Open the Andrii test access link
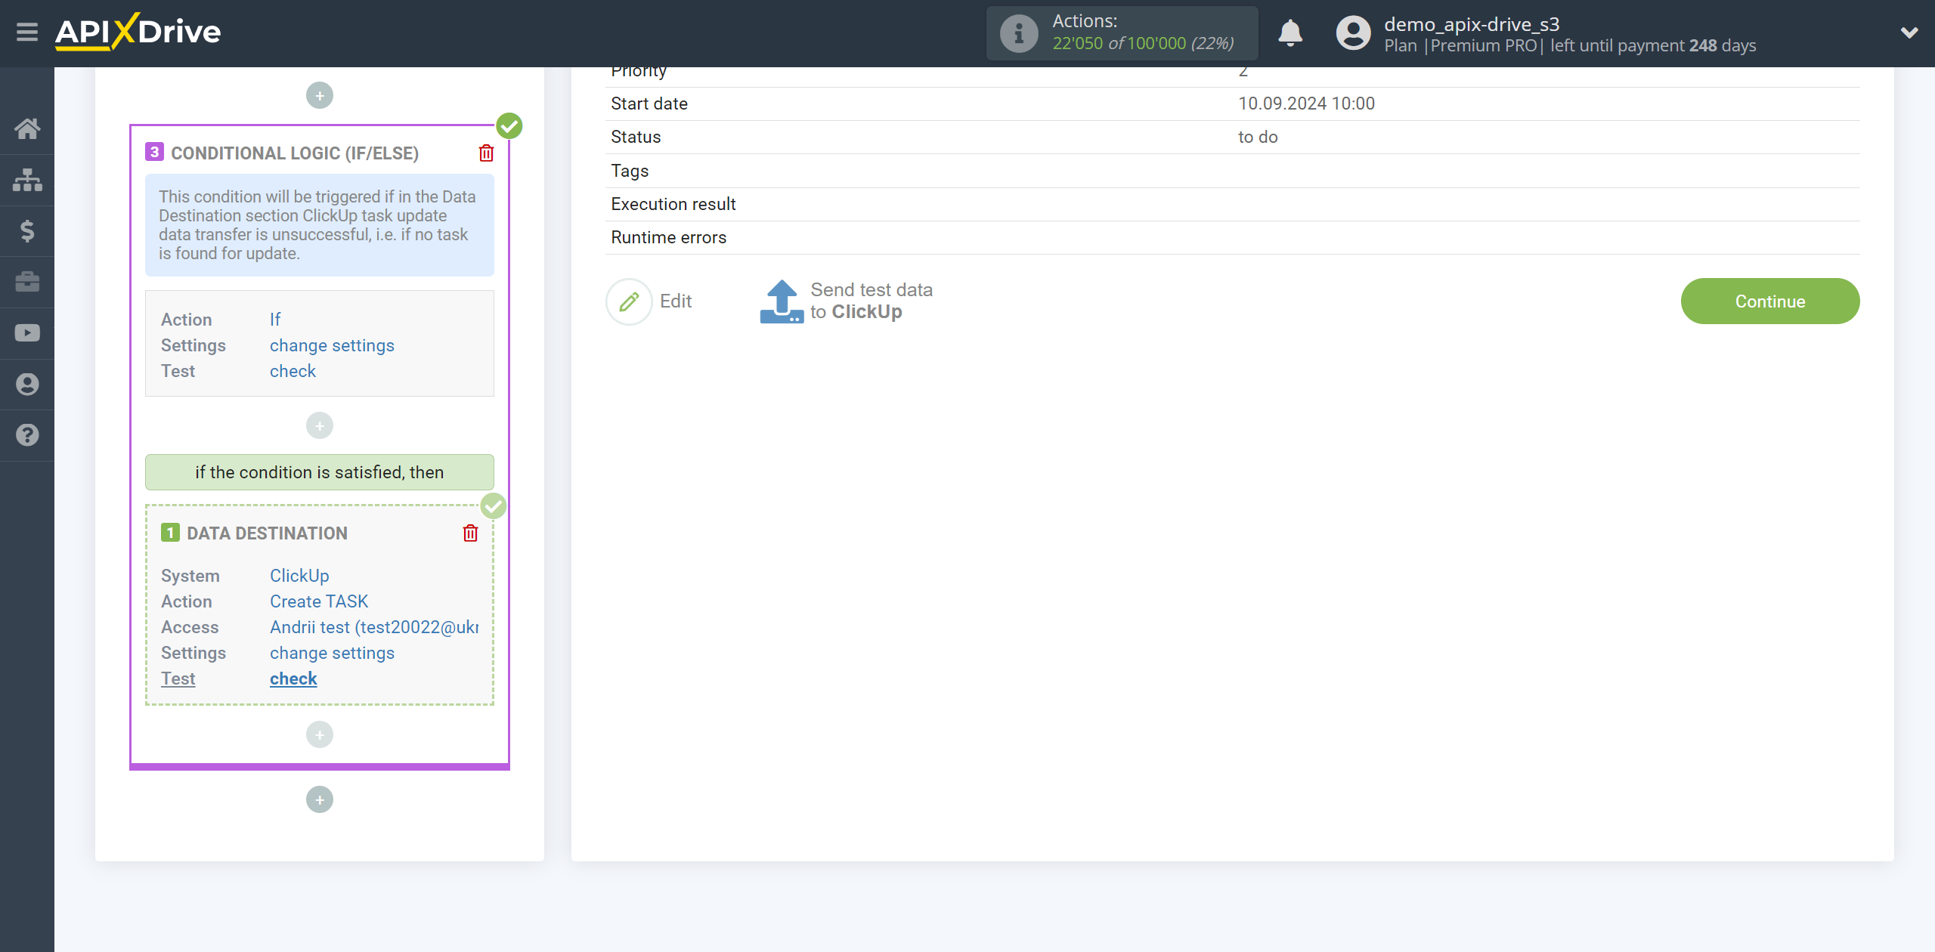1935x952 pixels. pyautogui.click(x=374, y=627)
